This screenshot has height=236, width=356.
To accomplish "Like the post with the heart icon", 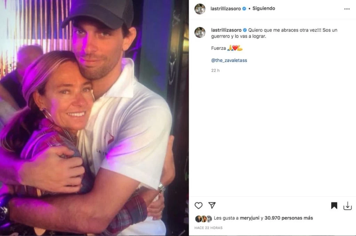I will point(199,205).
